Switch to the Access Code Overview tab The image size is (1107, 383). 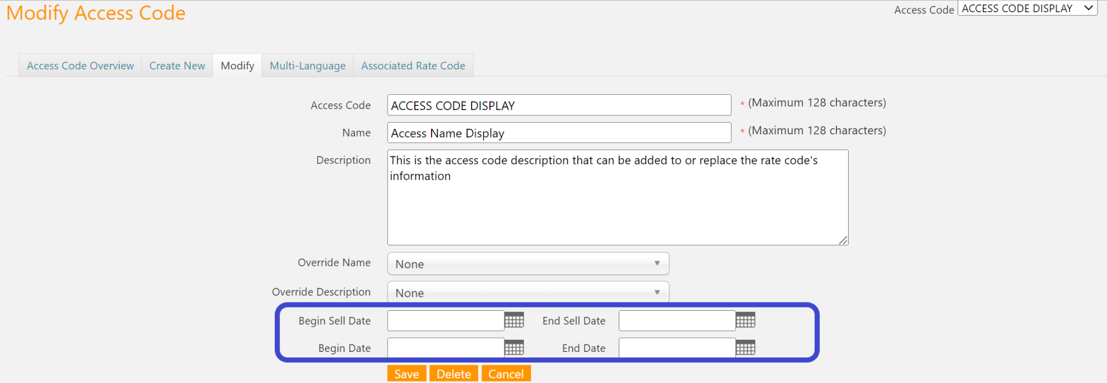click(x=81, y=65)
